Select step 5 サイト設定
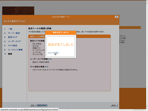The width and height of the screenshot is (148, 111). pyautogui.click(x=12, y=46)
